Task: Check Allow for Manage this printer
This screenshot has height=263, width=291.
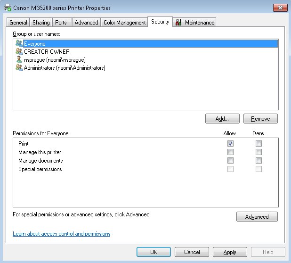Action: click(x=230, y=152)
